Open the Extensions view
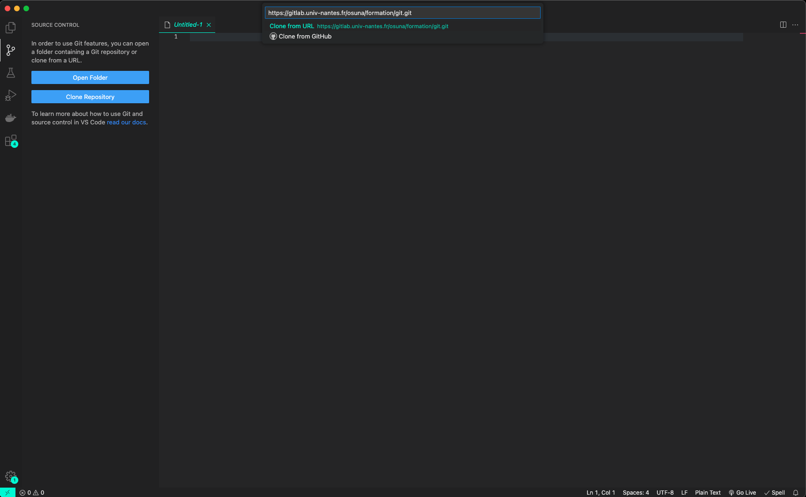Viewport: 806px width, 497px height. (x=10, y=141)
